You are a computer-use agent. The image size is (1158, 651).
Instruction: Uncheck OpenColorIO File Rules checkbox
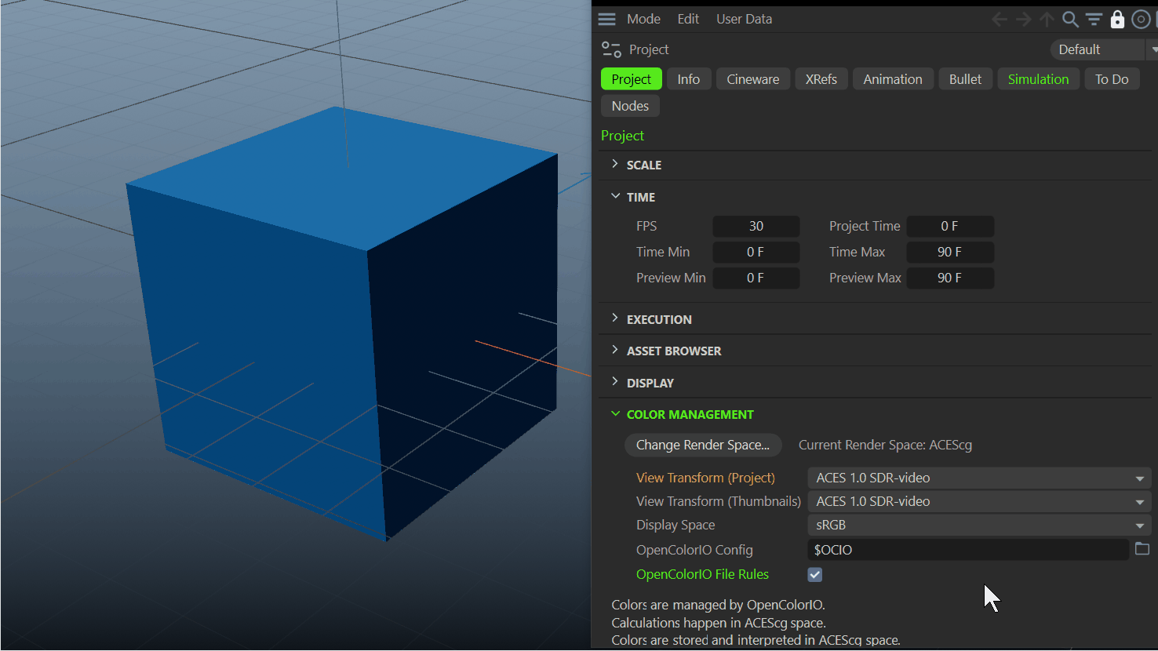(815, 575)
